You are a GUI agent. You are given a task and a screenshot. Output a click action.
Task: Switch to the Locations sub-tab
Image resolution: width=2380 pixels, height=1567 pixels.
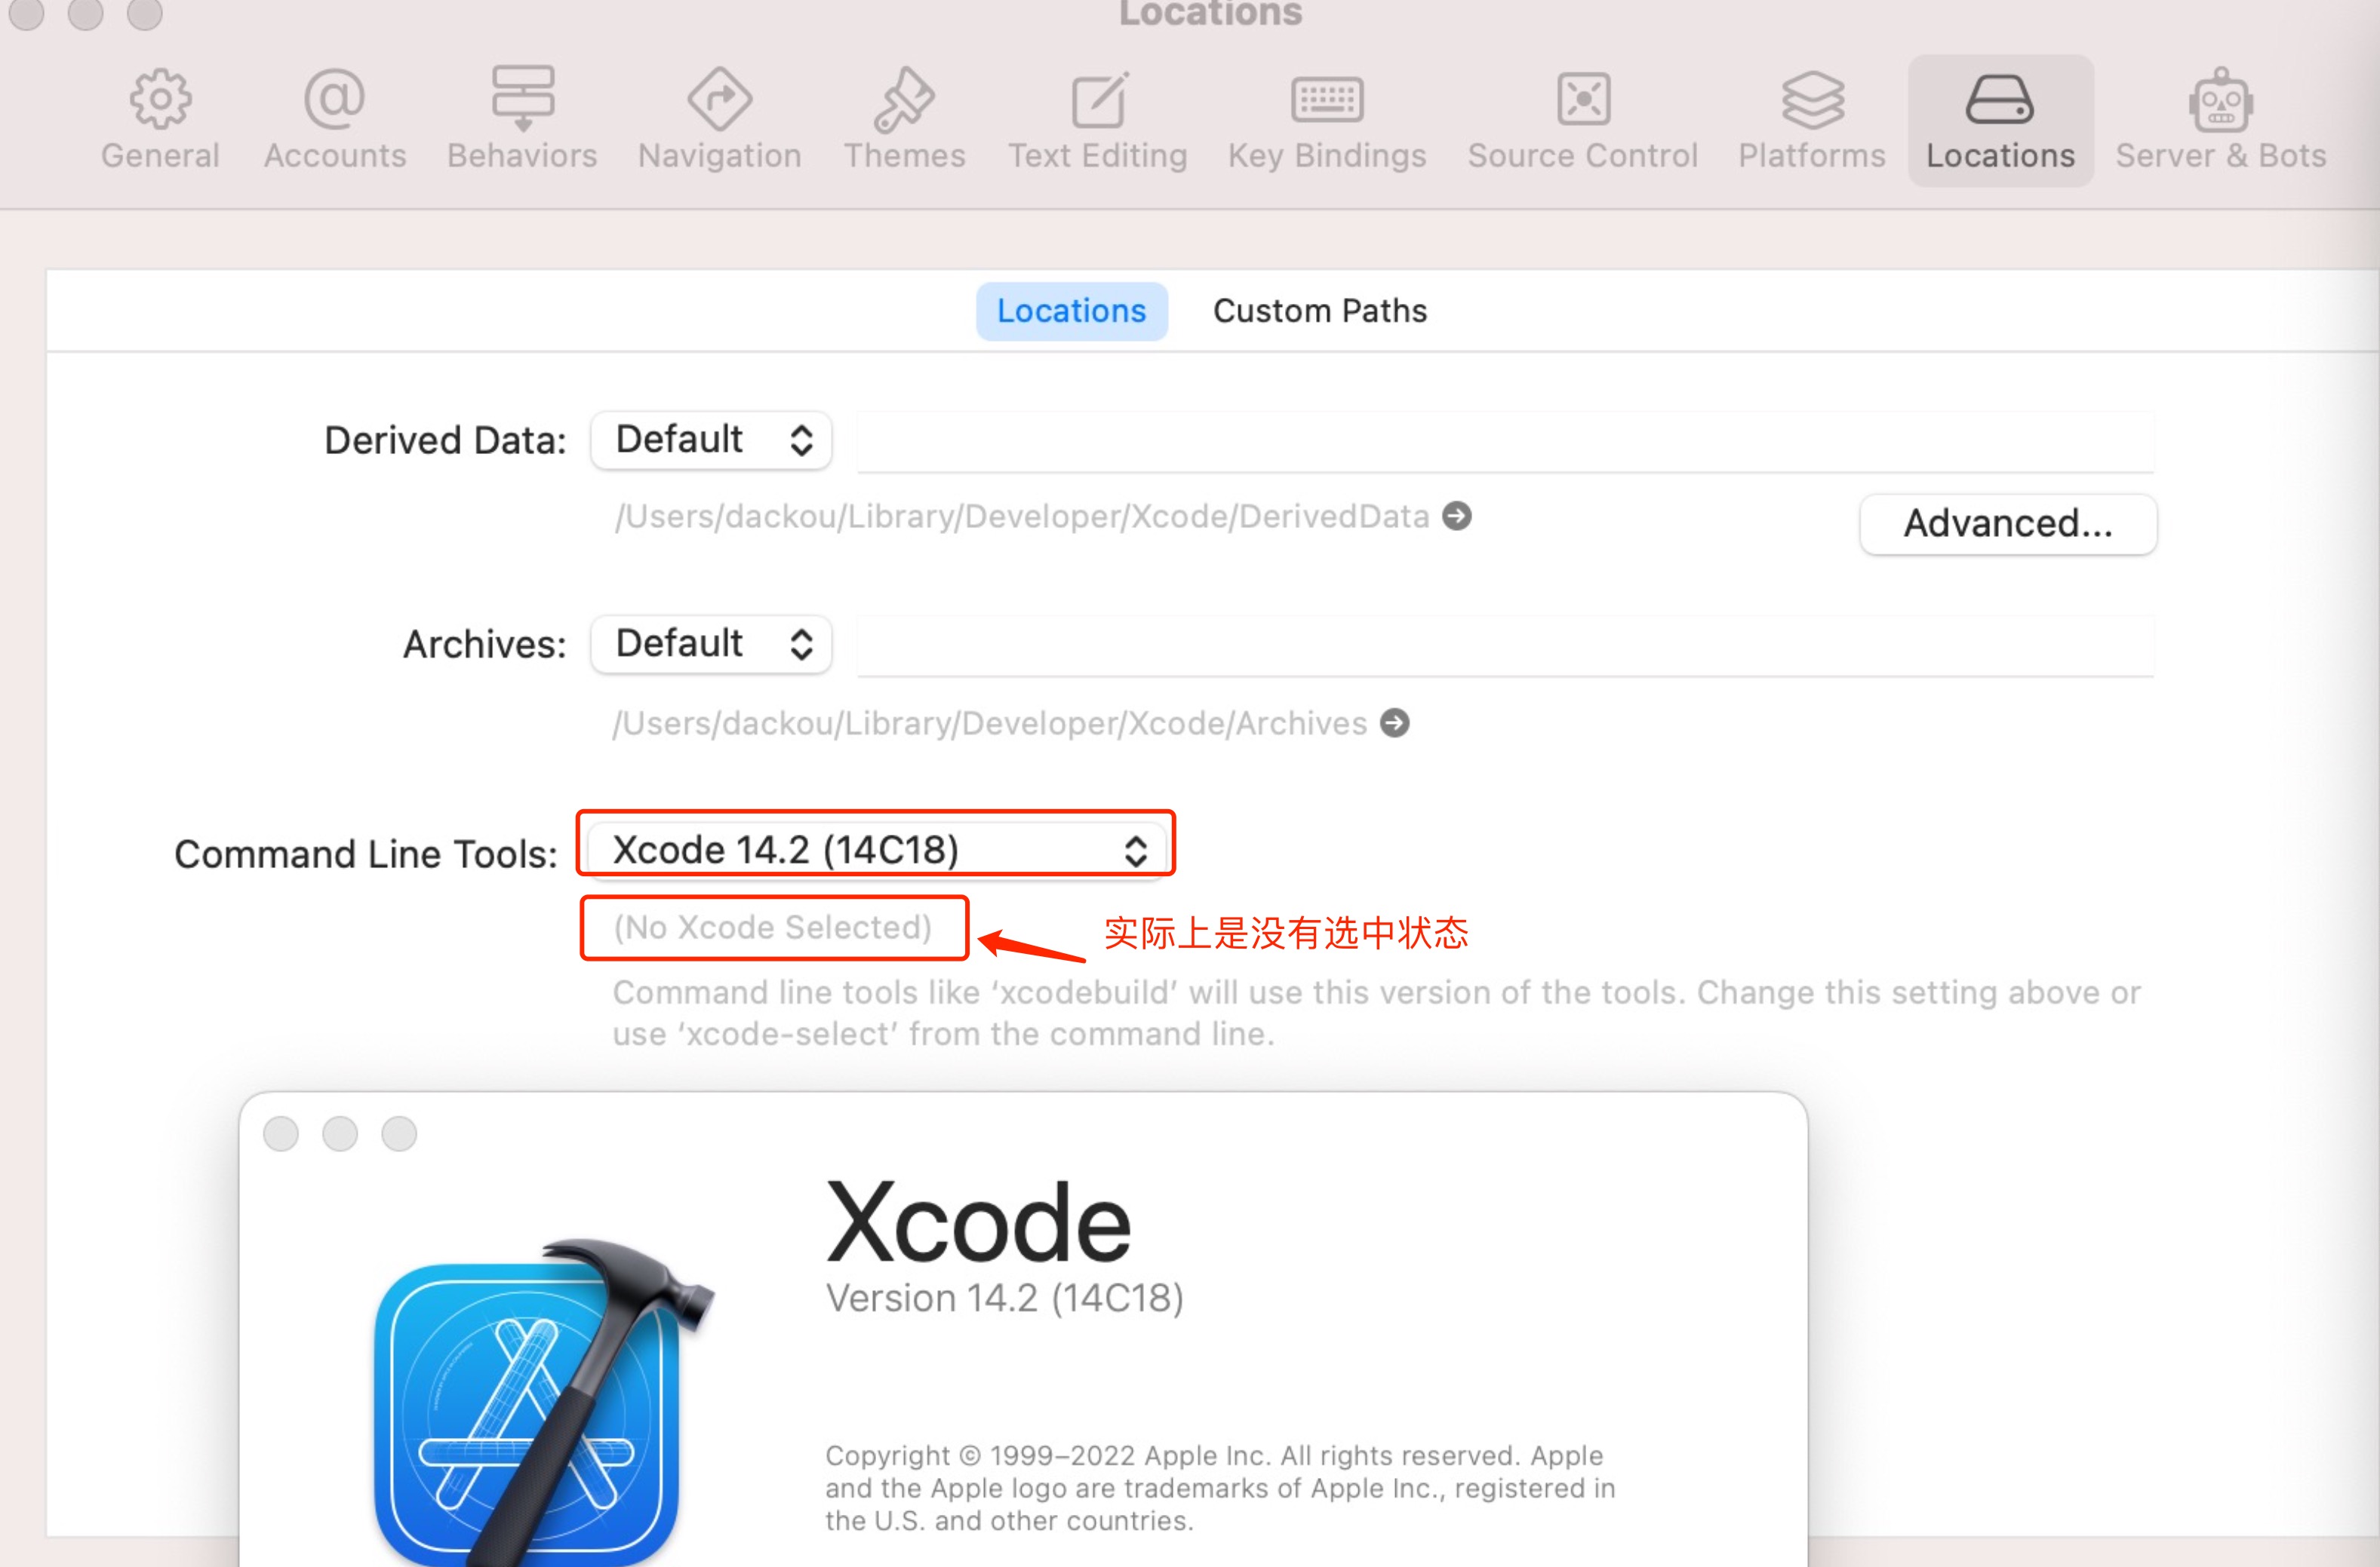click(x=1071, y=311)
